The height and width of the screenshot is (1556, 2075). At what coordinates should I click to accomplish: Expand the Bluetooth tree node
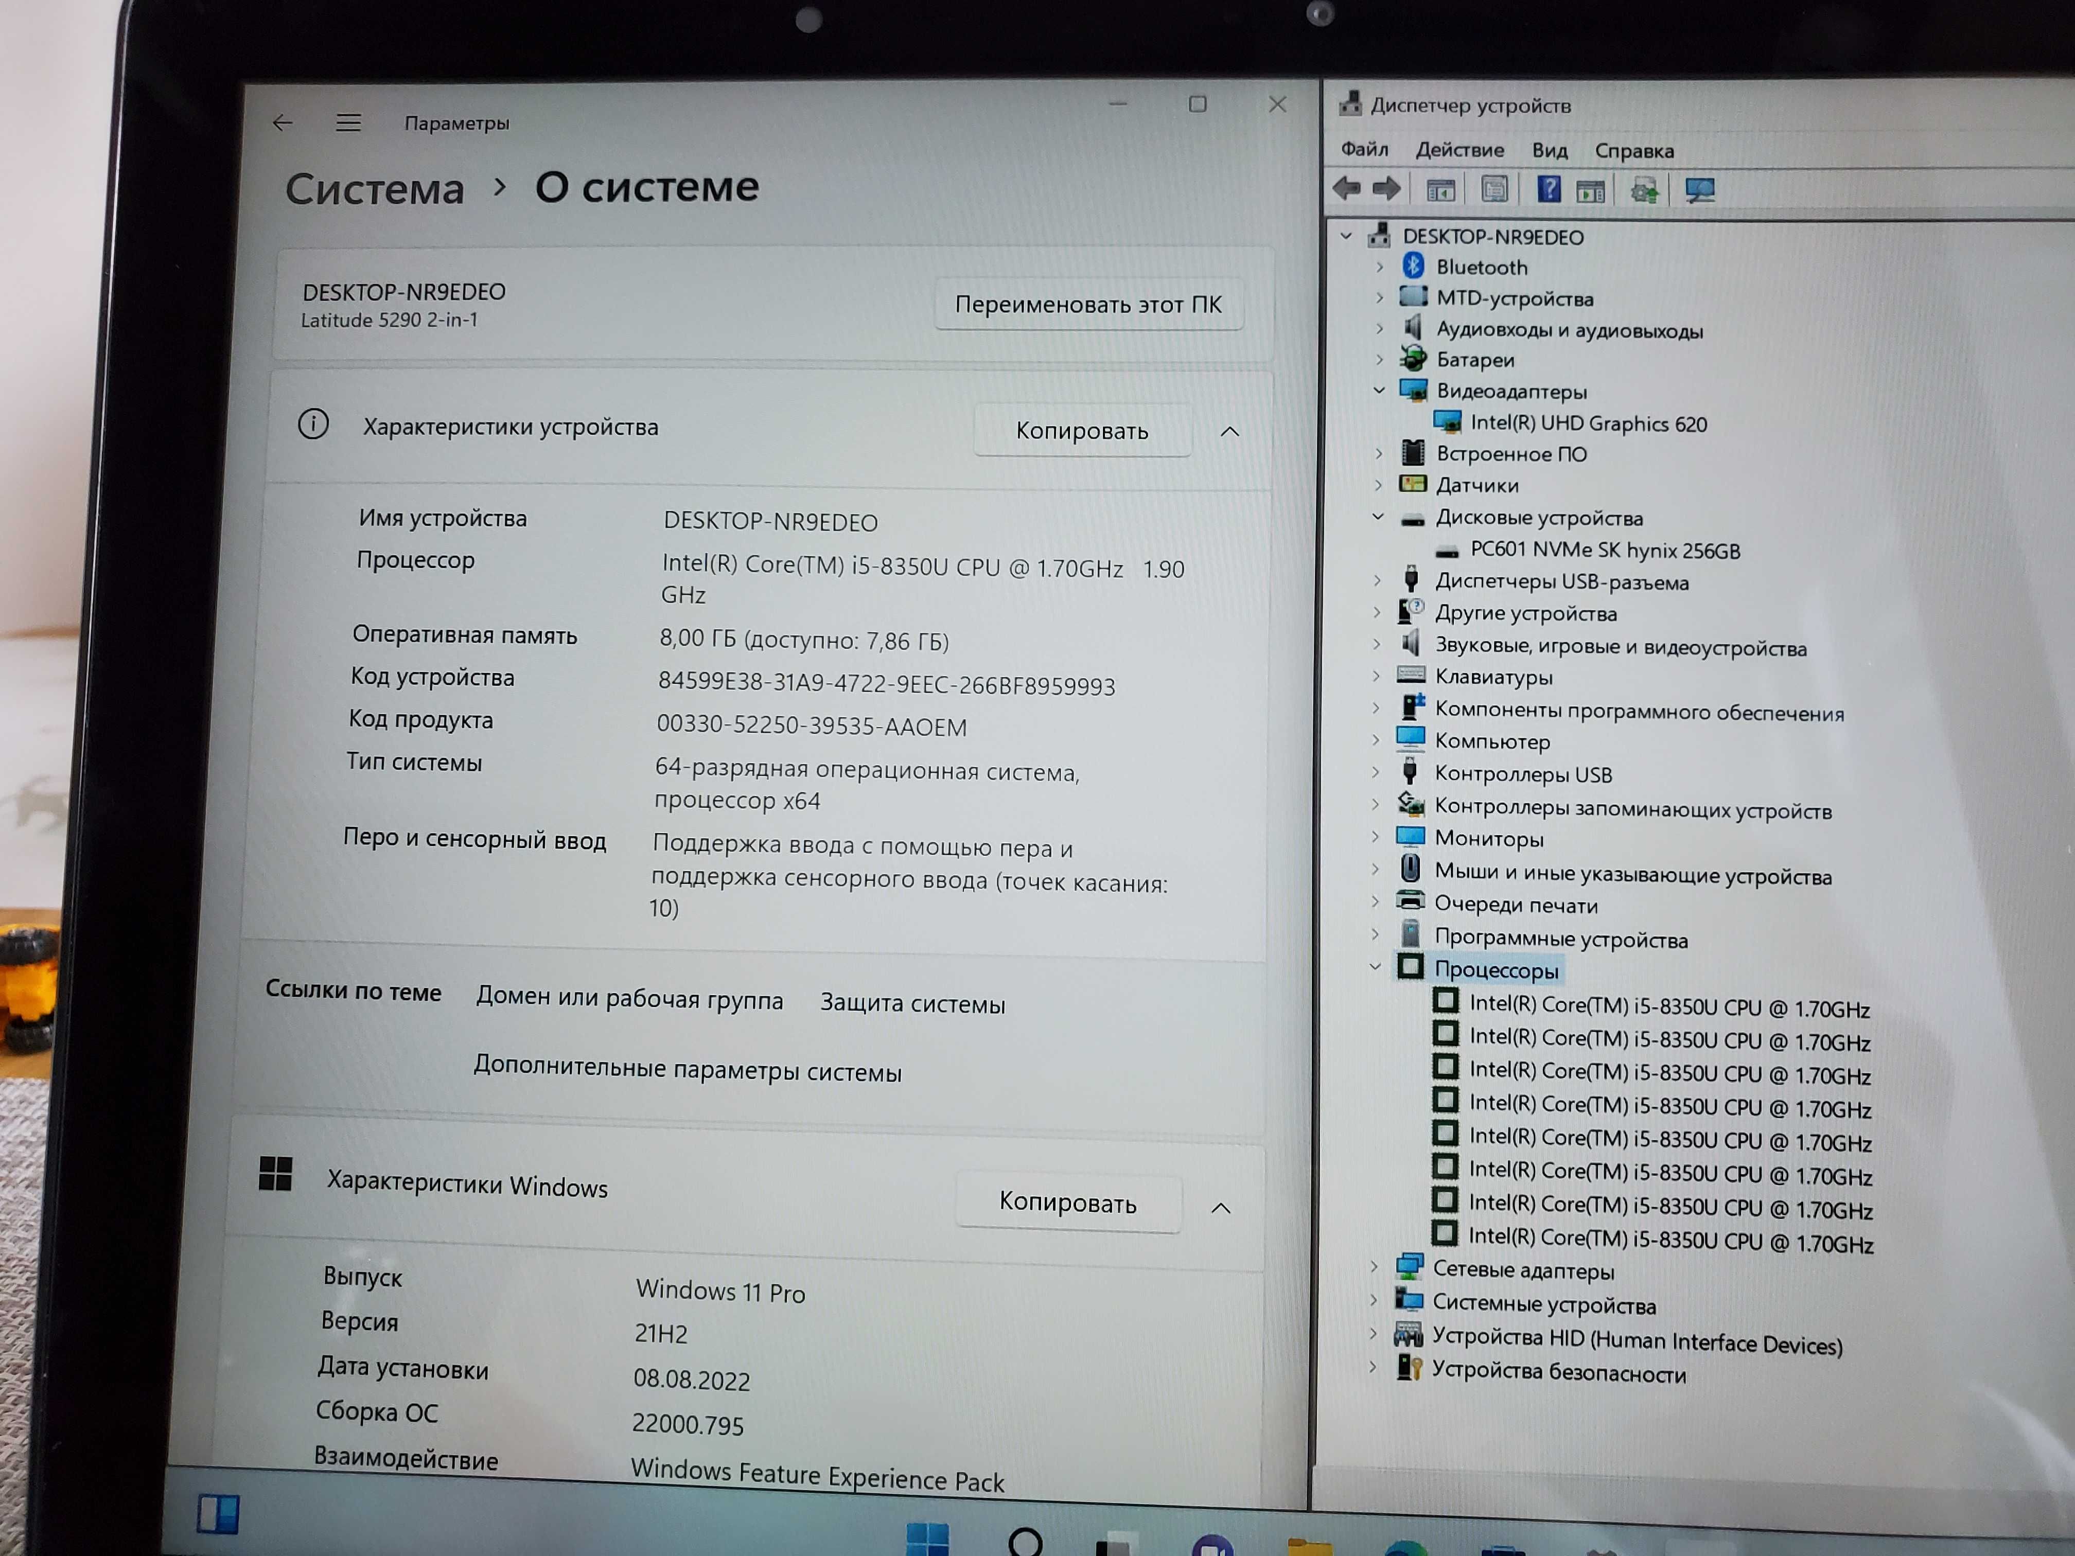(1379, 267)
